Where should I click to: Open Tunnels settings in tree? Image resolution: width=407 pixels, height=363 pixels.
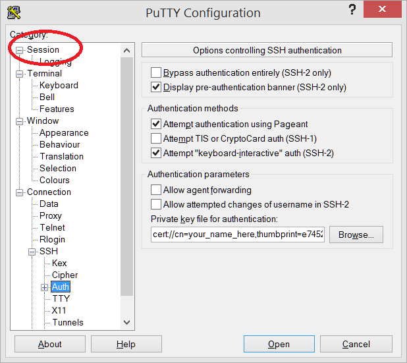coord(68,323)
